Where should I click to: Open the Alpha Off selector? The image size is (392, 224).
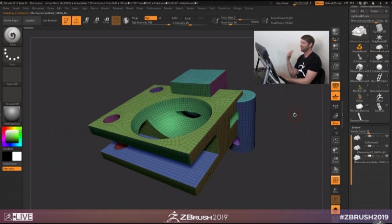coord(12,77)
